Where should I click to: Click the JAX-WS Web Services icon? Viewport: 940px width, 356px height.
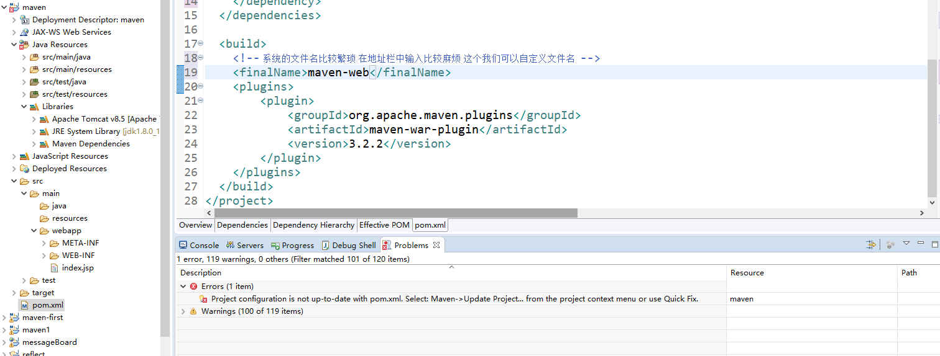coord(24,32)
